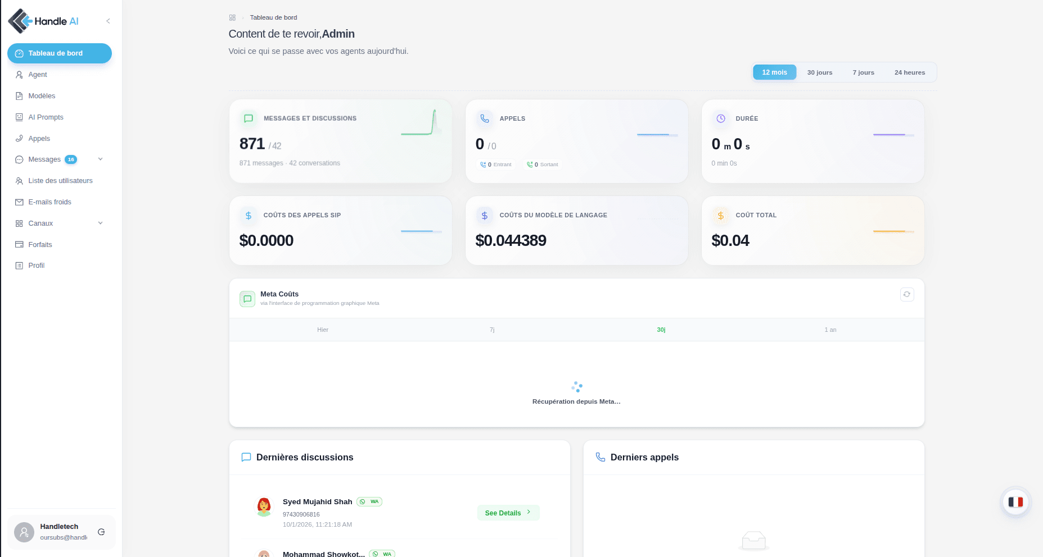Click the Durée clock icon
The height and width of the screenshot is (557, 1043).
tap(721, 118)
